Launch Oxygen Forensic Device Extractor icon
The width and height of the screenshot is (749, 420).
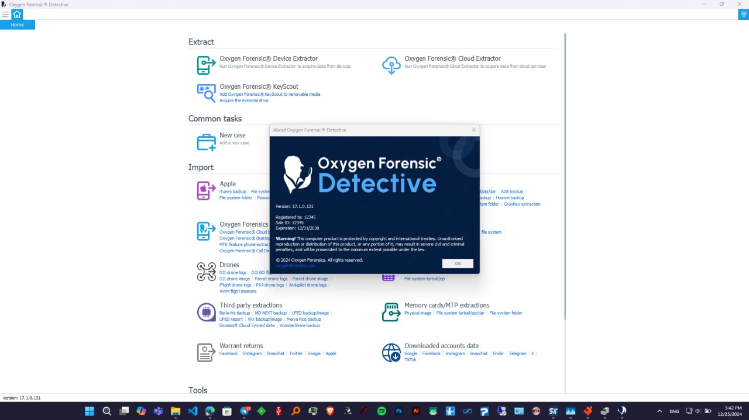[206, 65]
